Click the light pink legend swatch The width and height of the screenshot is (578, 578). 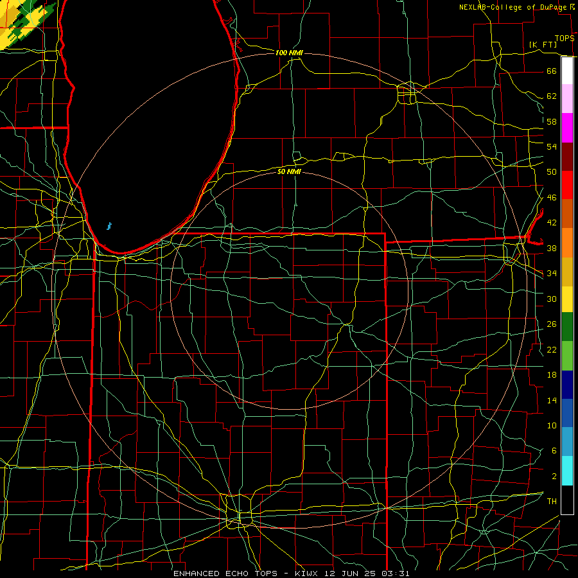click(x=567, y=99)
